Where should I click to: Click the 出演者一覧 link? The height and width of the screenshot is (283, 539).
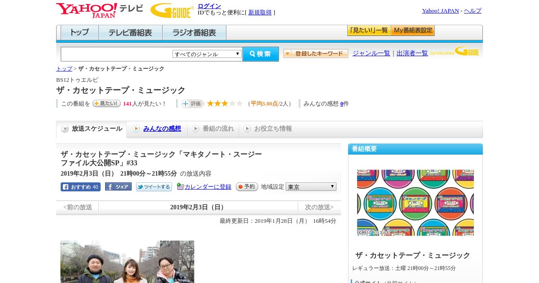pos(412,53)
